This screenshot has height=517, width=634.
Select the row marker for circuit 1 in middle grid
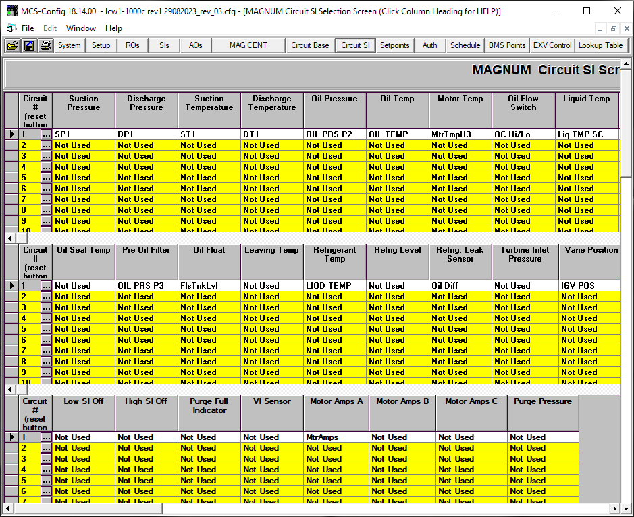click(11, 286)
